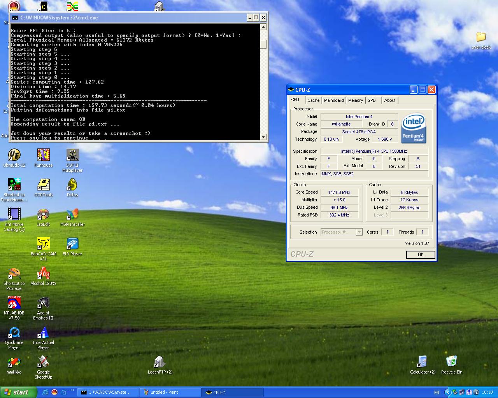Select the OCRTools desktop icon
The height and width of the screenshot is (398, 498).
[x=43, y=188]
